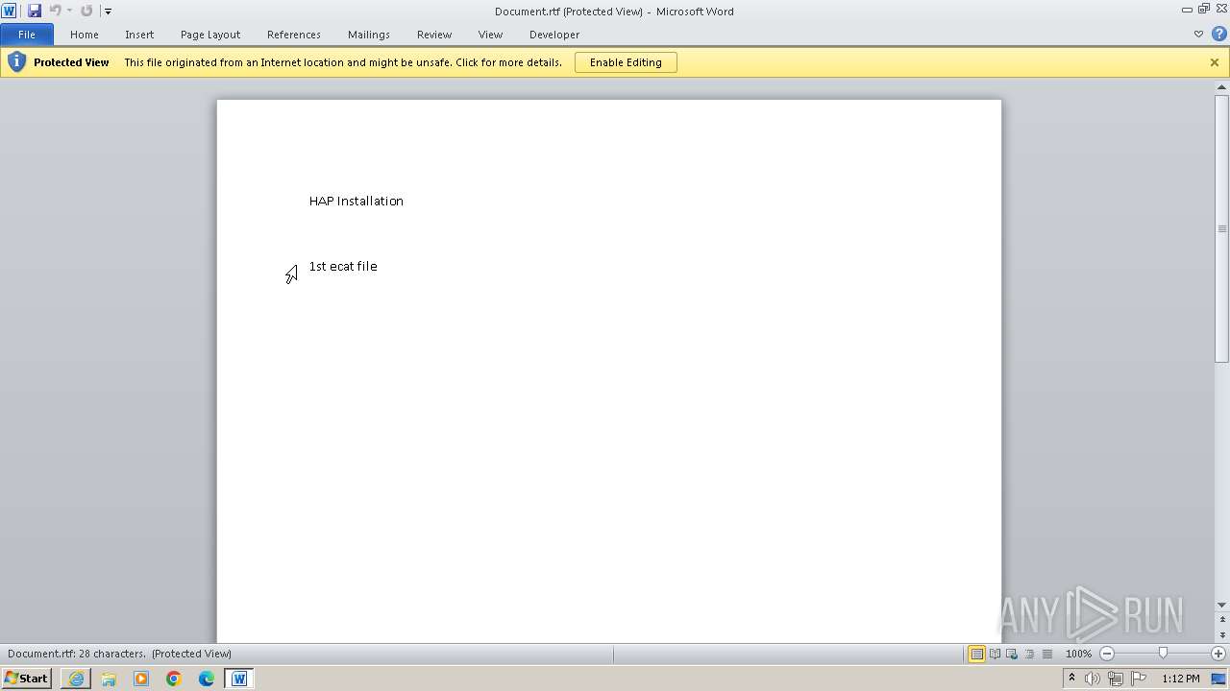This screenshot has height=691, width=1230.
Task: Open Windows Media Player from the taskbar
Action: pos(141,679)
